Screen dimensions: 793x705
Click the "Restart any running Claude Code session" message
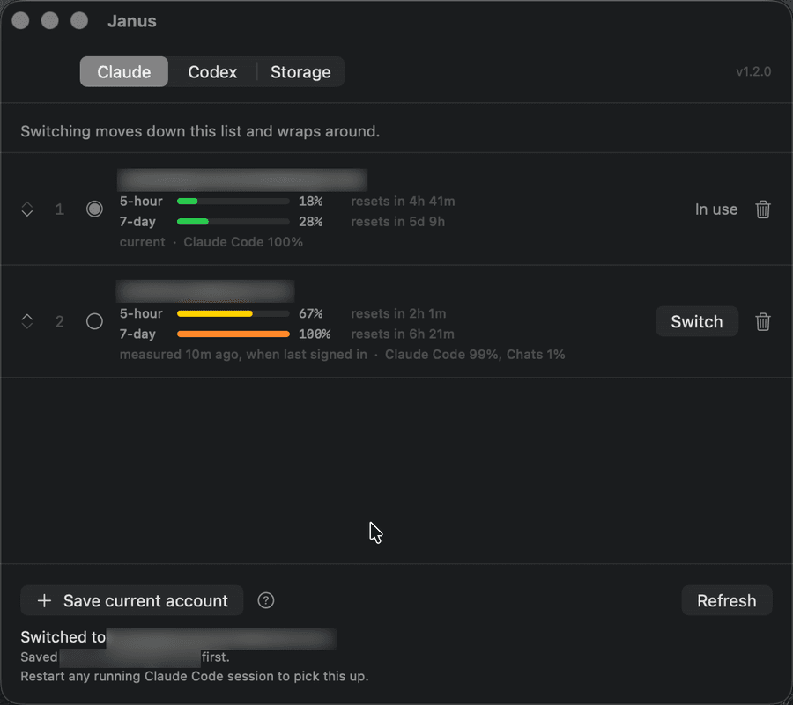pyautogui.click(x=195, y=676)
